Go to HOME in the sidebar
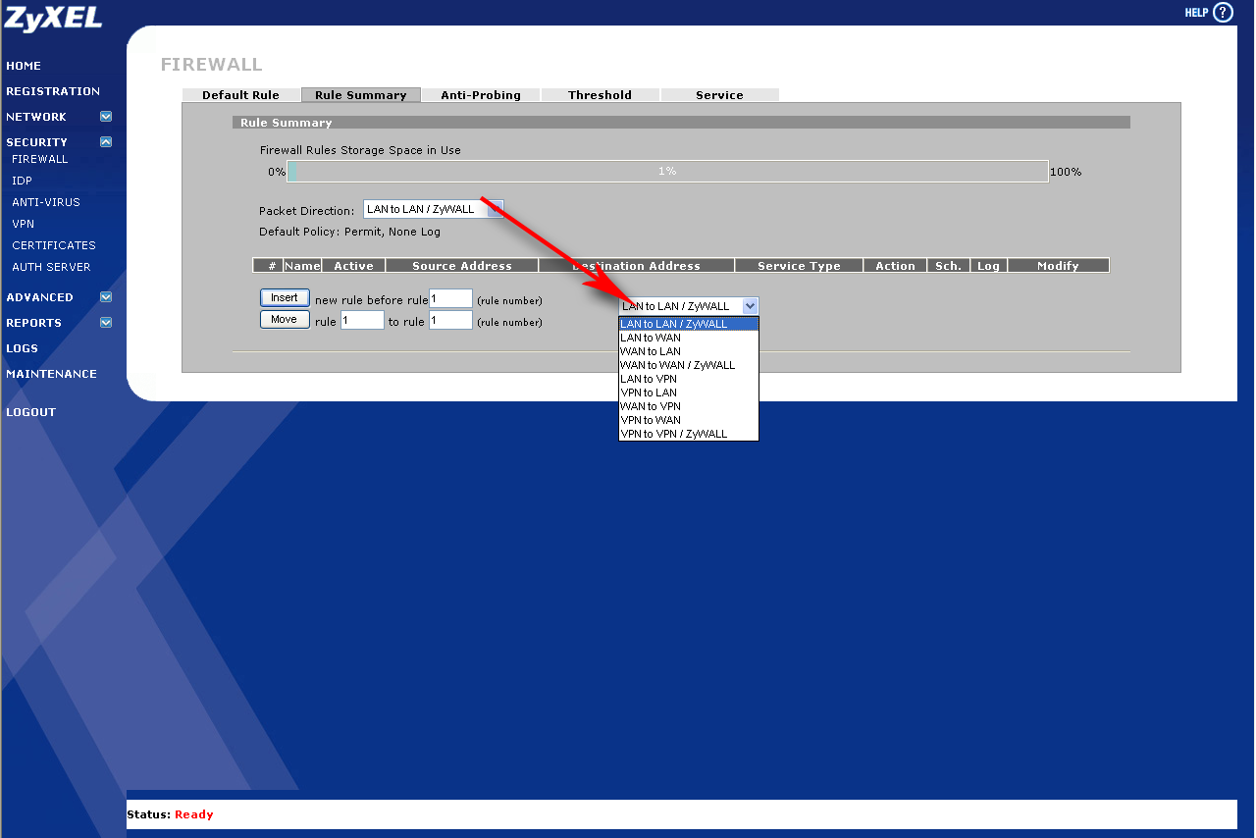This screenshot has width=1256, height=838. tap(24, 66)
